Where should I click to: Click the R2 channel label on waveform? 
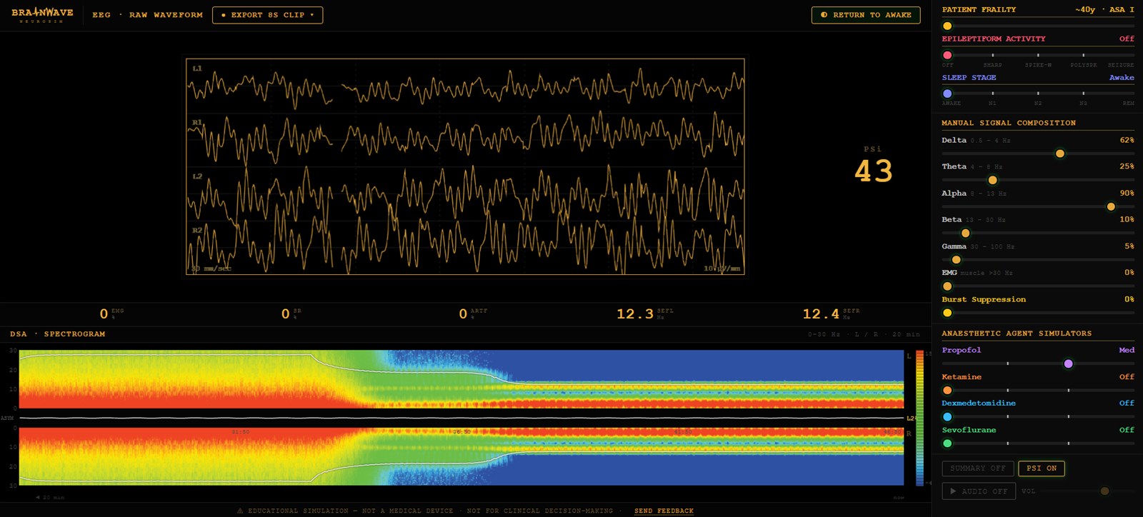[197, 231]
